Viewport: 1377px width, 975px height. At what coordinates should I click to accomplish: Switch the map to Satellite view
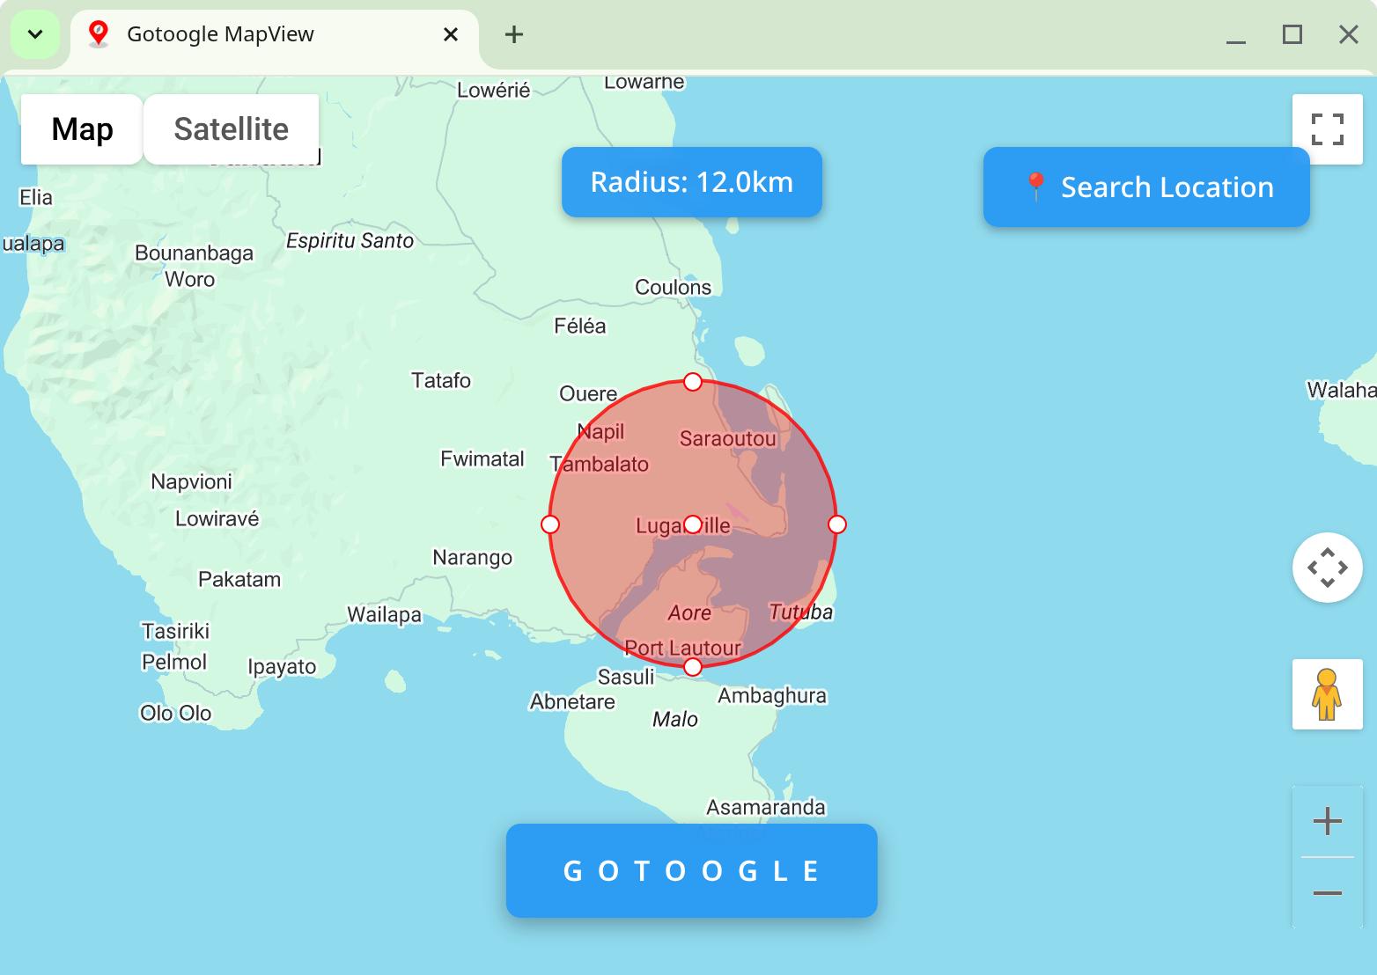pyautogui.click(x=231, y=128)
